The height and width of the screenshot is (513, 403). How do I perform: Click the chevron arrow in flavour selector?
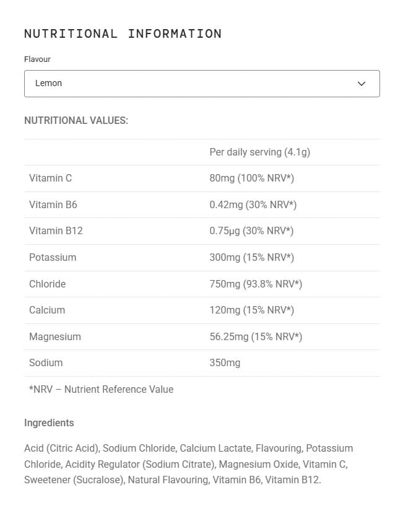coord(361,84)
